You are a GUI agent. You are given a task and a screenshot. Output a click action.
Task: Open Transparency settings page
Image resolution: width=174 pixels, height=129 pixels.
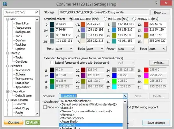(24, 79)
